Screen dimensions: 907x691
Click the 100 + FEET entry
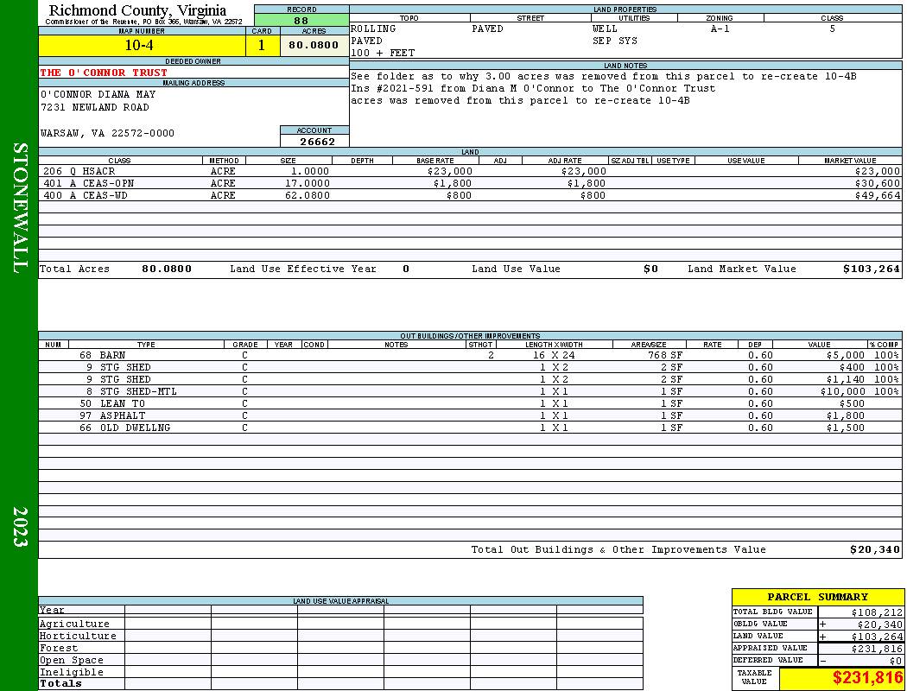coord(383,53)
